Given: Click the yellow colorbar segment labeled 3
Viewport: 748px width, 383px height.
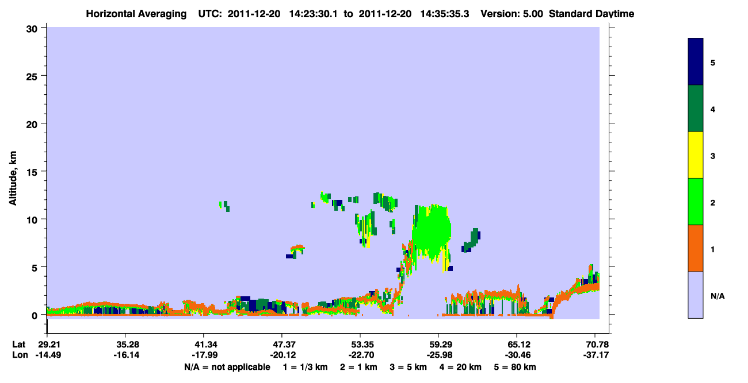Looking at the screenshot, I should pyautogui.click(x=696, y=155).
